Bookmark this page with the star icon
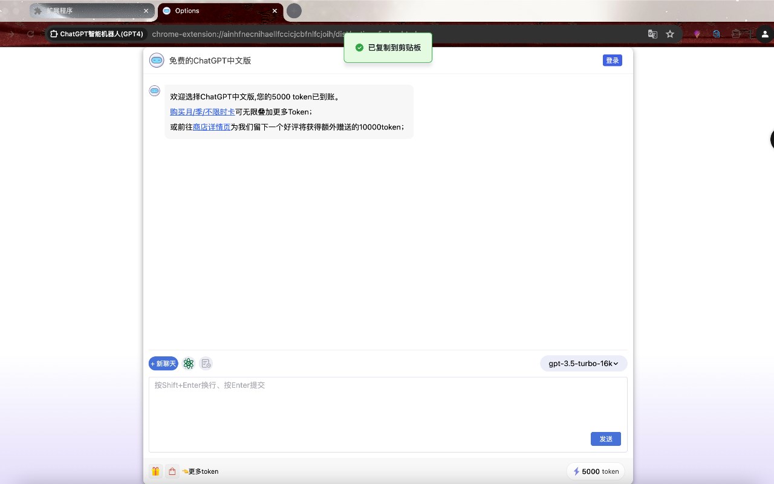This screenshot has height=484, width=774. click(x=670, y=34)
